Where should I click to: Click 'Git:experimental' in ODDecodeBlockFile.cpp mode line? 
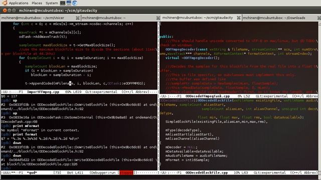pos(270,172)
